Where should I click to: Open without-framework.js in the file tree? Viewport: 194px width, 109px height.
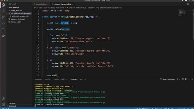coord(19,16)
